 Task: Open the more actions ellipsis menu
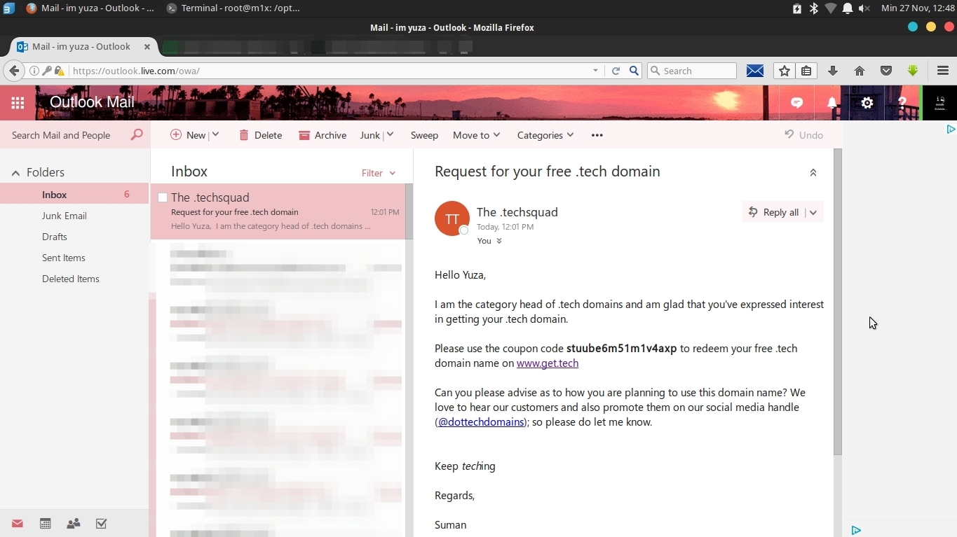point(597,135)
